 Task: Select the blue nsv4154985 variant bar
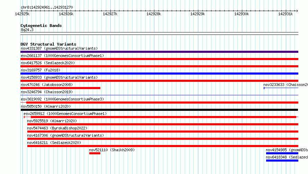point(282,153)
